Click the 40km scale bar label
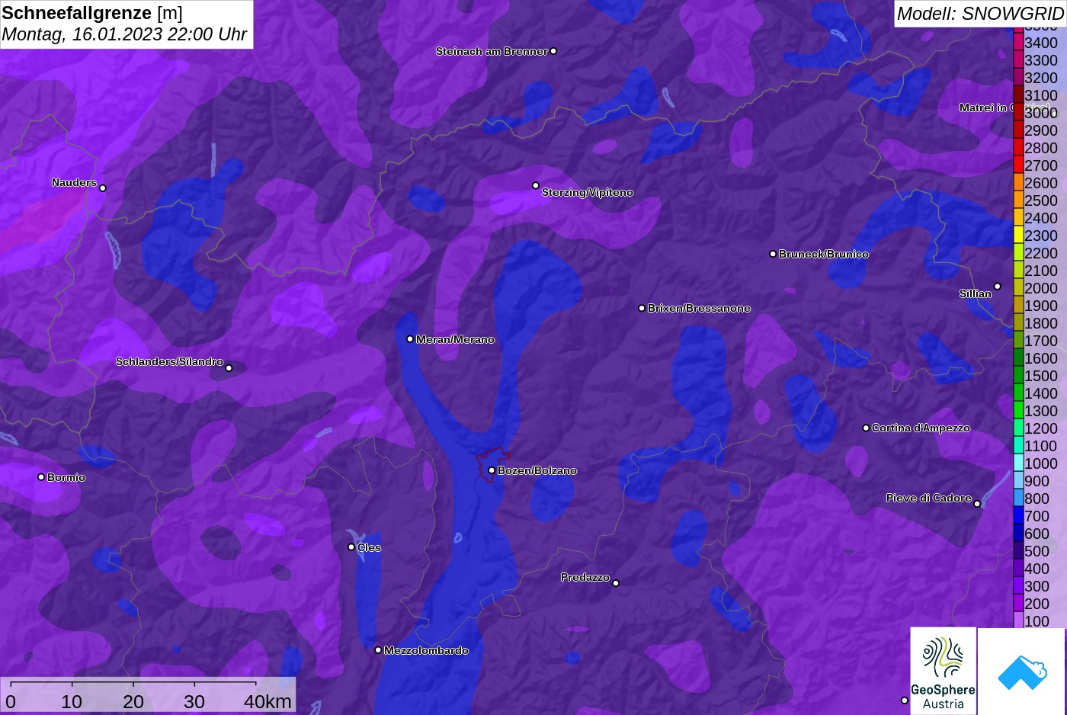Screen dimensions: 1067x715 (268, 701)
